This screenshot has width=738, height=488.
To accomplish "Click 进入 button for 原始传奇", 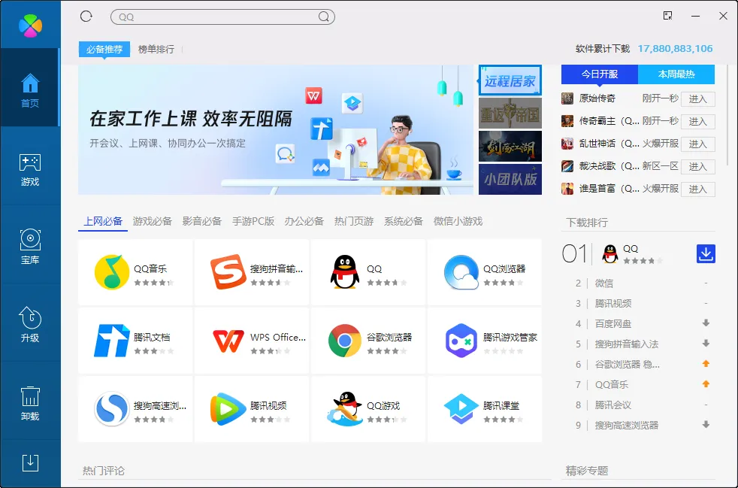I will [x=698, y=99].
